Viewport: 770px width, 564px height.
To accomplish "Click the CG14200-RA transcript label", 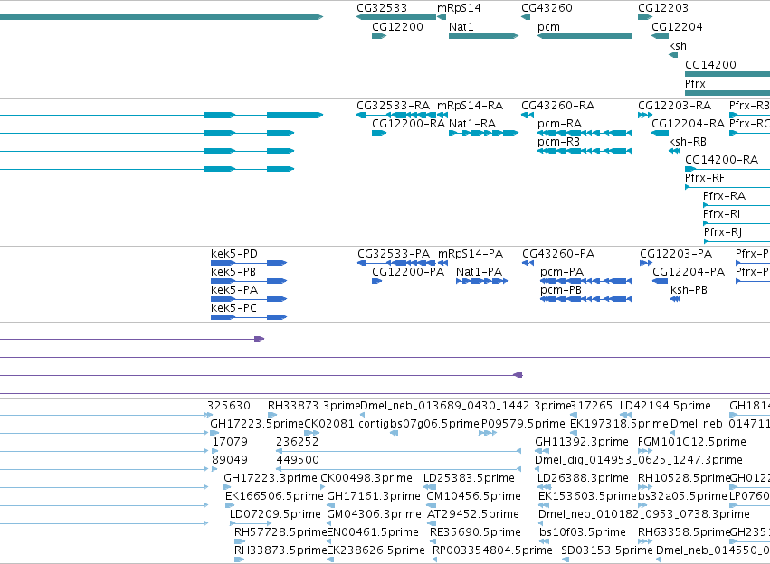I will pos(721,159).
